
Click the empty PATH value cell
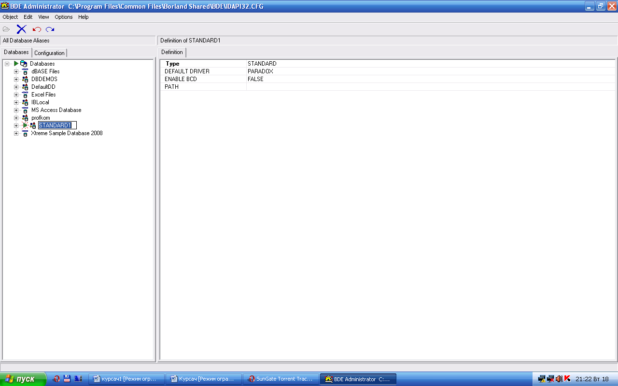pyautogui.click(x=431, y=87)
